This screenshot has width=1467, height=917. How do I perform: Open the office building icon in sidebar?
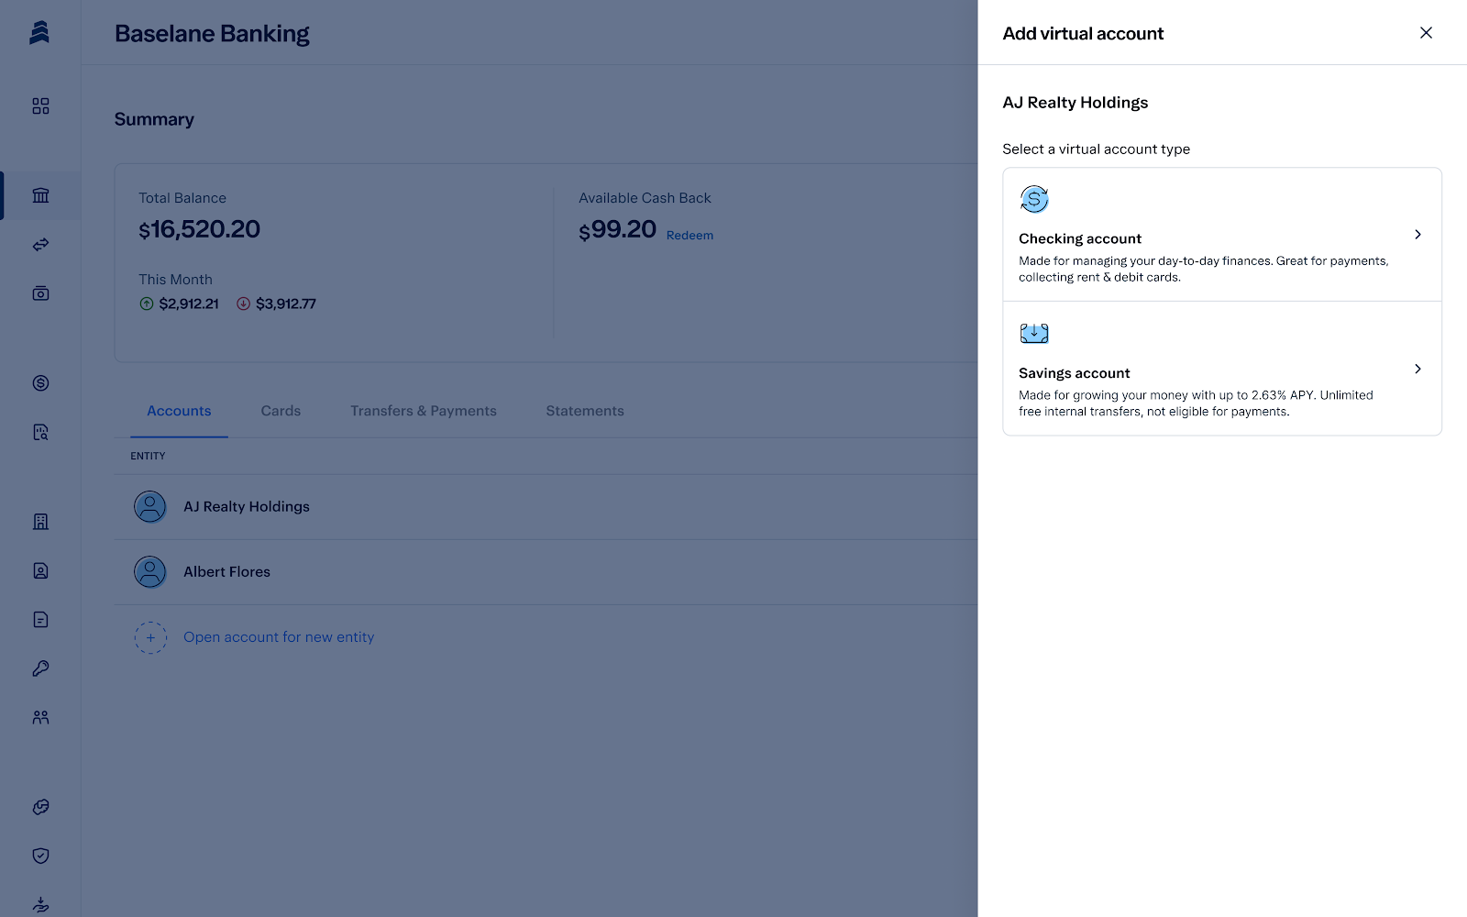click(40, 522)
